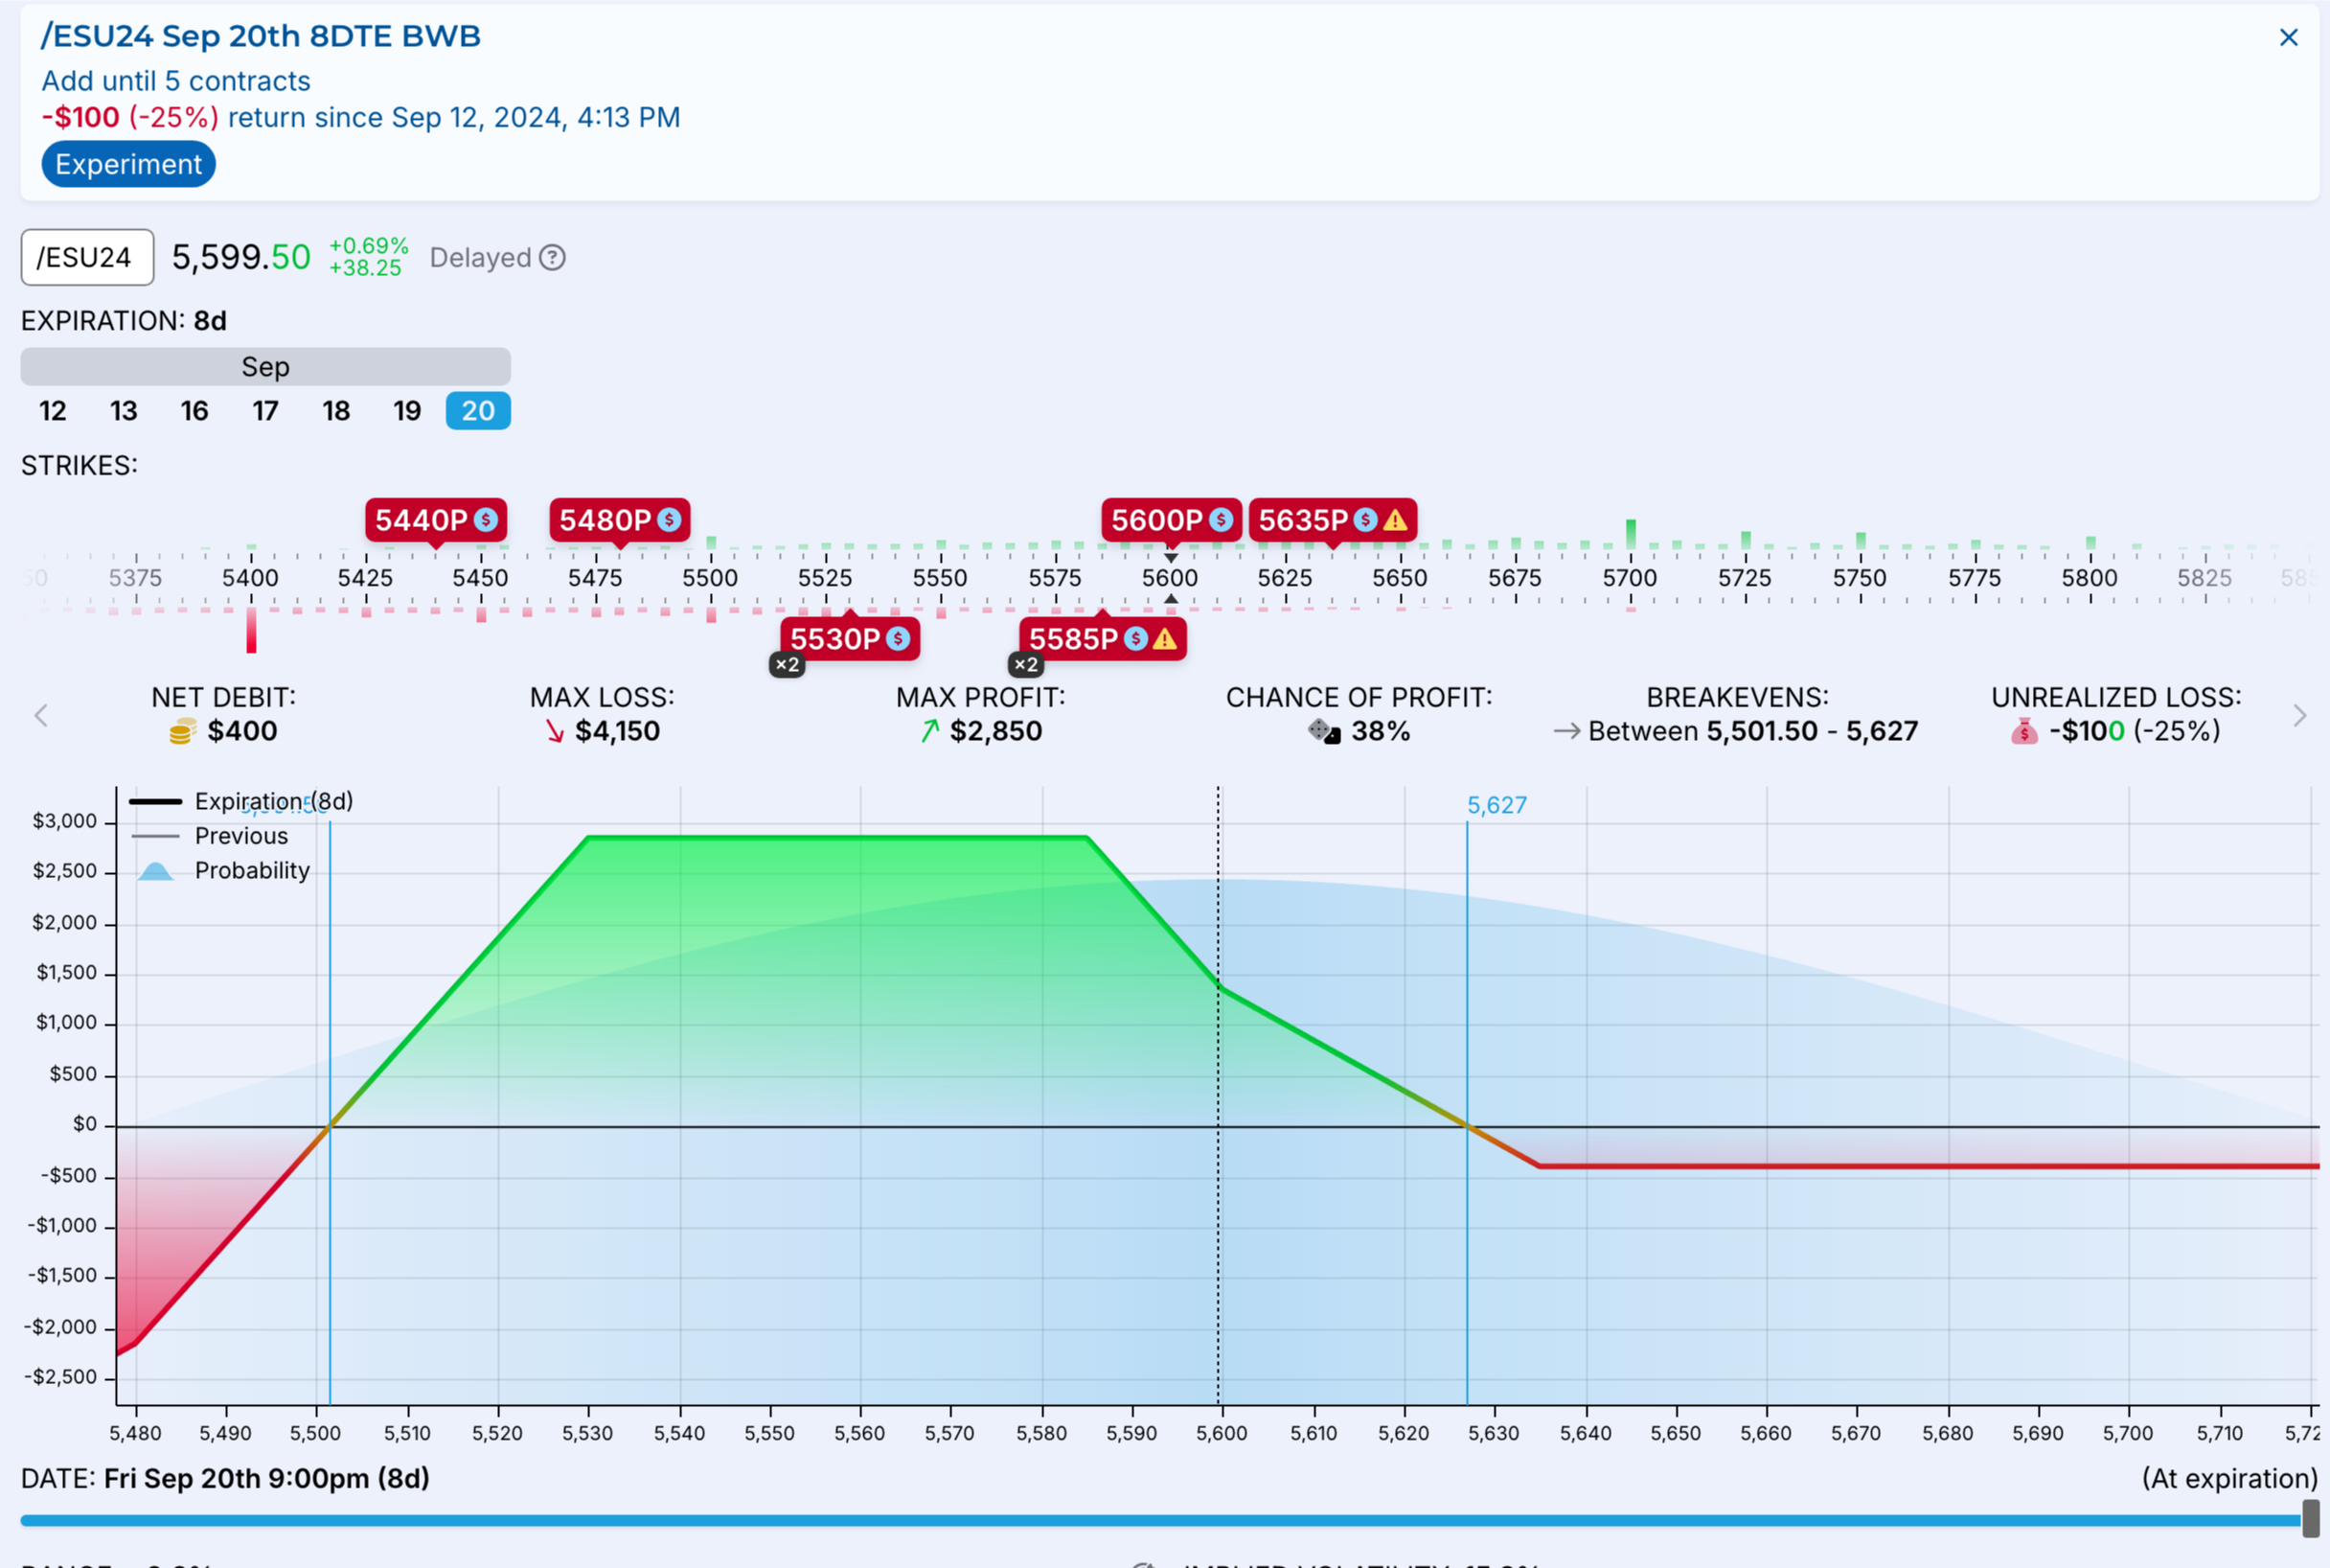Click the warning triangle on 5585P

(1164, 639)
